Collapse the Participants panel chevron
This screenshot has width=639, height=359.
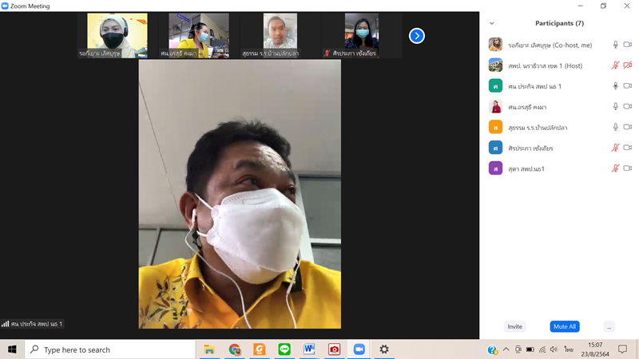(x=491, y=23)
